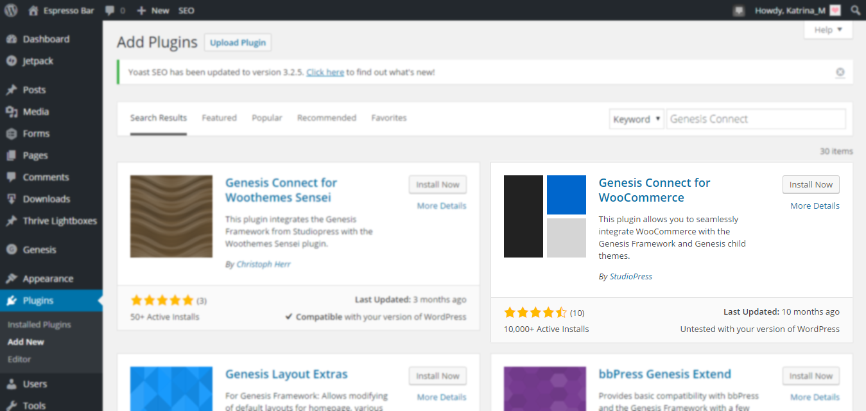Click the Thrive Lightboxes pin icon
866x411 pixels.
[11, 221]
